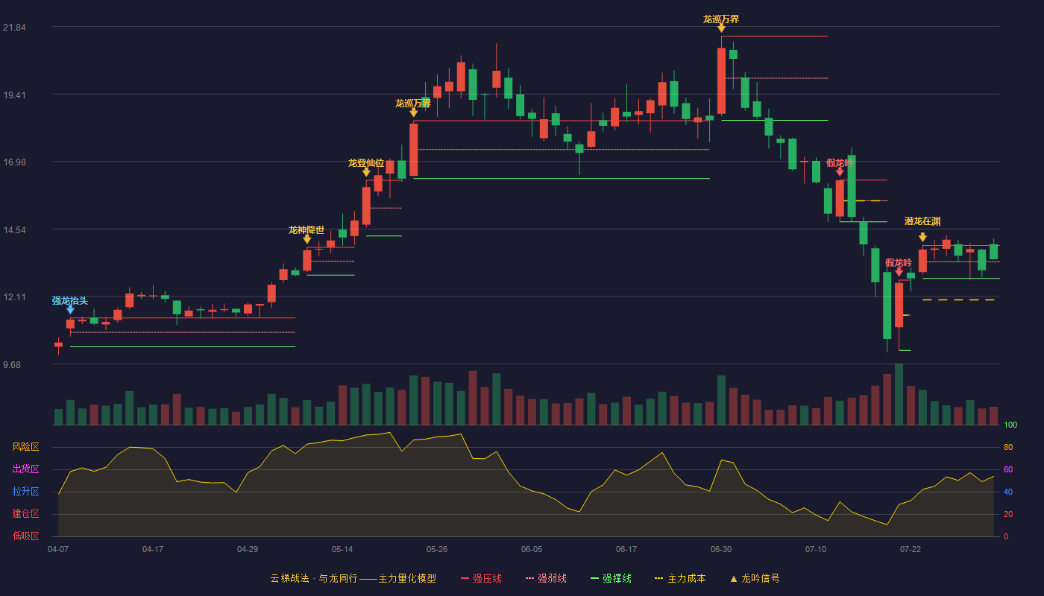Image resolution: width=1044 pixels, height=596 pixels.
Task: Toggle the 强压线 legend series
Action: tap(481, 578)
